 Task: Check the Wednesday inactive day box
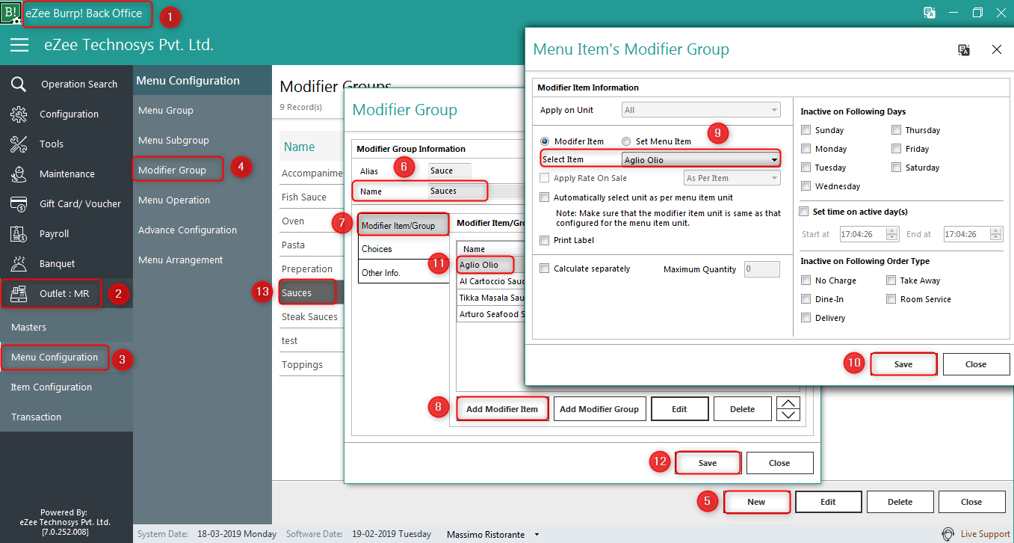coord(806,186)
